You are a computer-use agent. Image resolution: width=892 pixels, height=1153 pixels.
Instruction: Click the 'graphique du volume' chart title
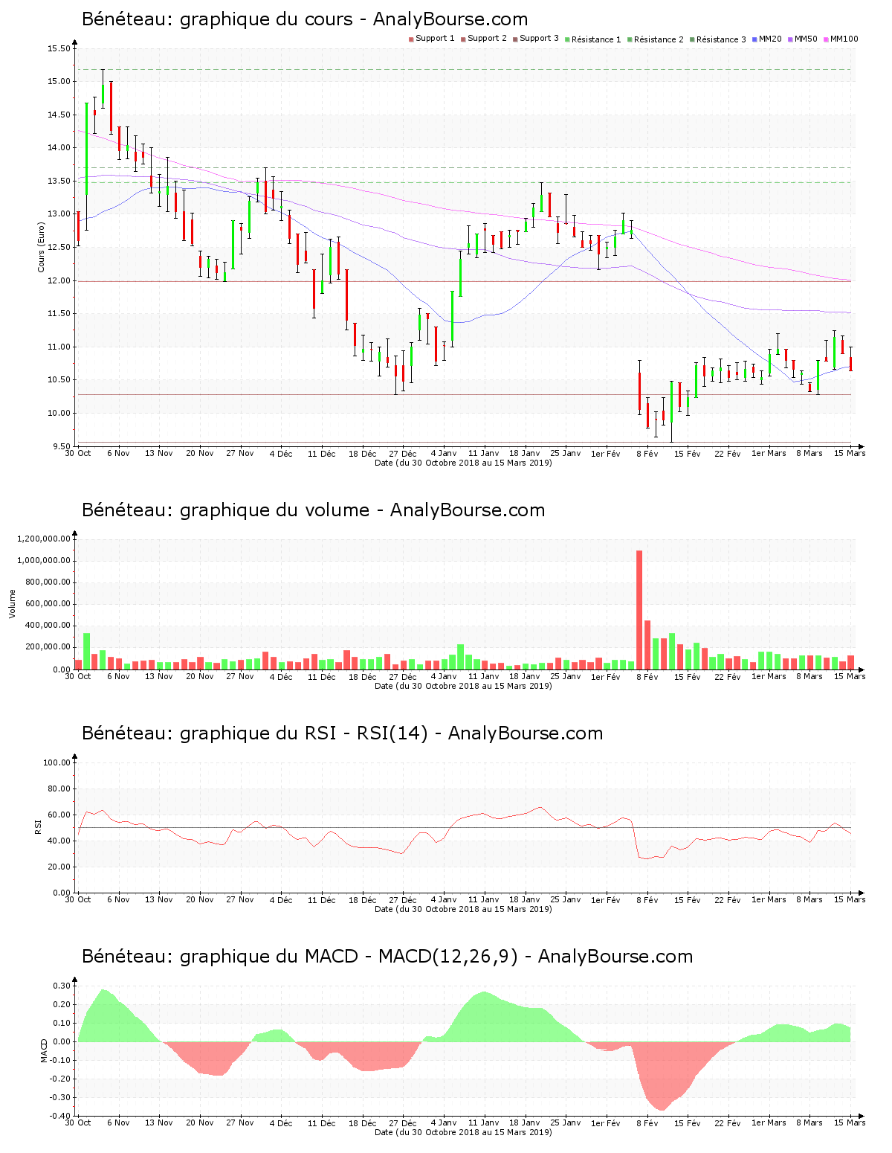click(313, 510)
